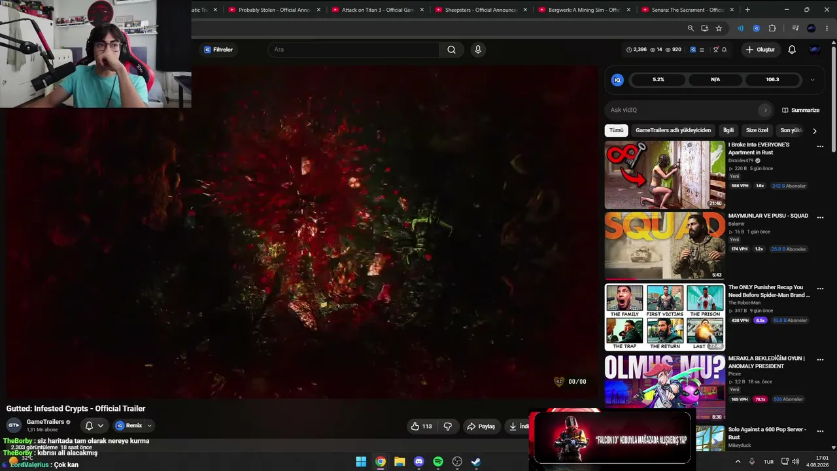This screenshot has width=837, height=471.
Task: Open the Chrome profile avatar in toolbar
Action: coord(811,28)
